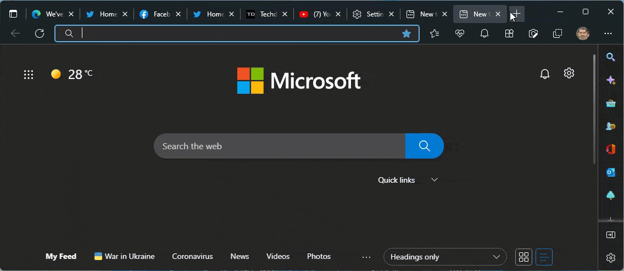Close the Settings tab

[x=392, y=14]
